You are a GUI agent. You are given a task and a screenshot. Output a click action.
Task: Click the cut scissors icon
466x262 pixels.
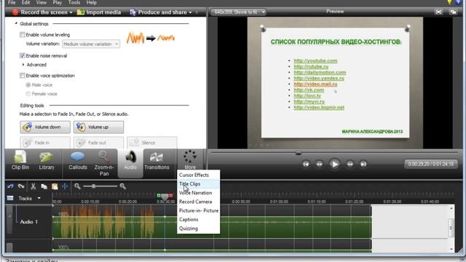[33, 186]
